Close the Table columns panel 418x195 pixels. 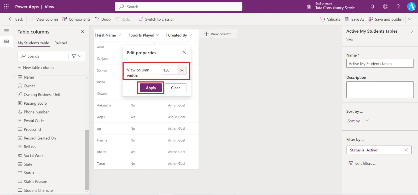pos(83,32)
